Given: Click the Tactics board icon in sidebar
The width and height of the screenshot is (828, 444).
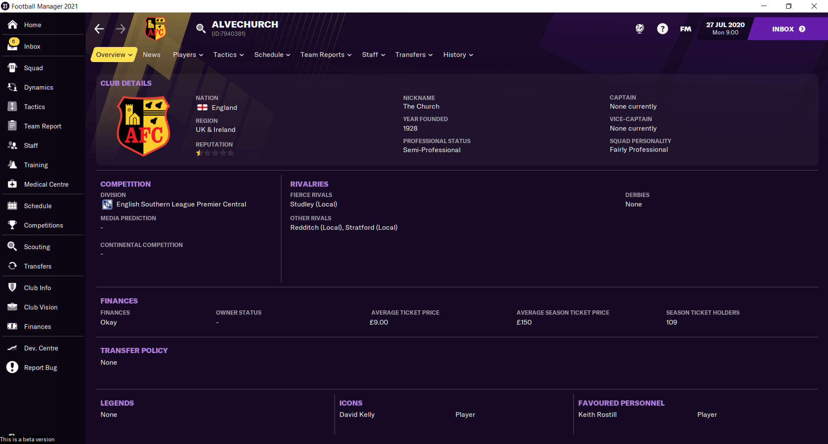Looking at the screenshot, I should point(13,106).
